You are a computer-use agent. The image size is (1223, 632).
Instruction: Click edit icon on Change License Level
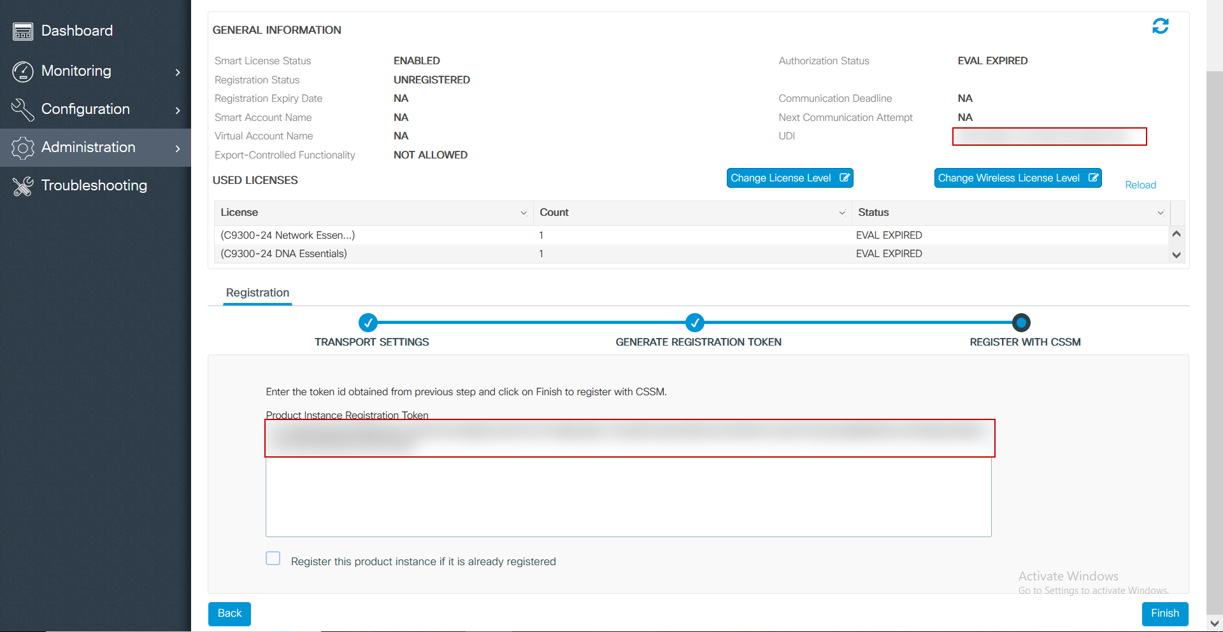(844, 178)
